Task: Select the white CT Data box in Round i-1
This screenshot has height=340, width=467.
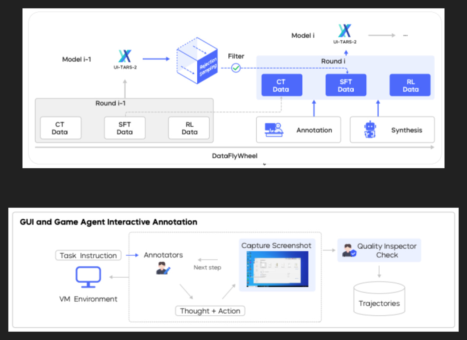Action: (x=61, y=128)
